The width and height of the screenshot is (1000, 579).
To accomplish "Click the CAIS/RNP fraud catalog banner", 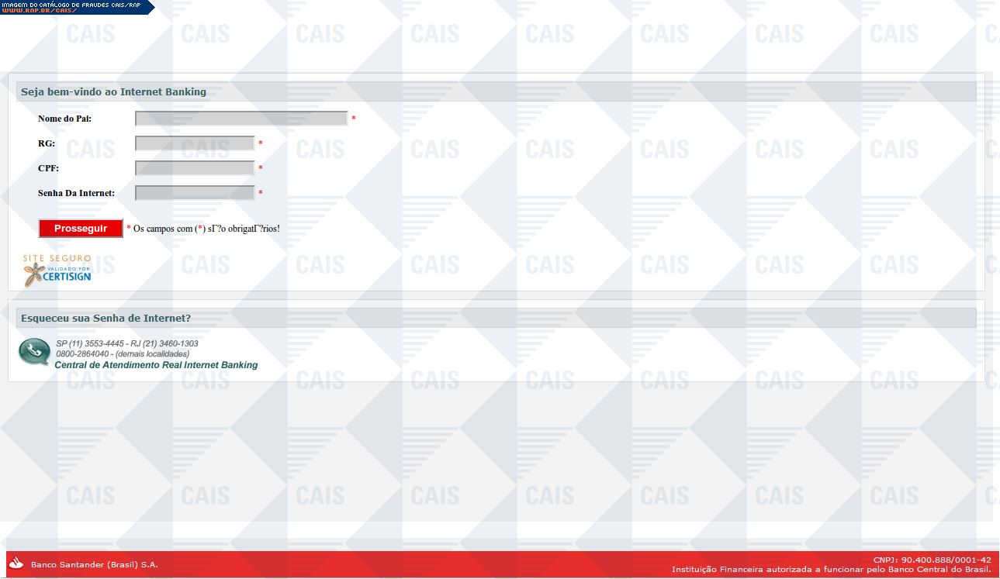I will (76, 7).
